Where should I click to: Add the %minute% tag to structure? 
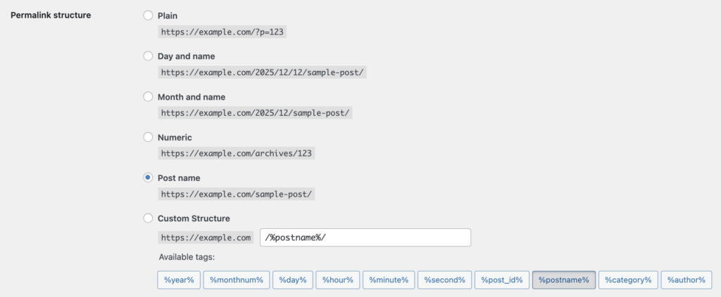point(388,280)
